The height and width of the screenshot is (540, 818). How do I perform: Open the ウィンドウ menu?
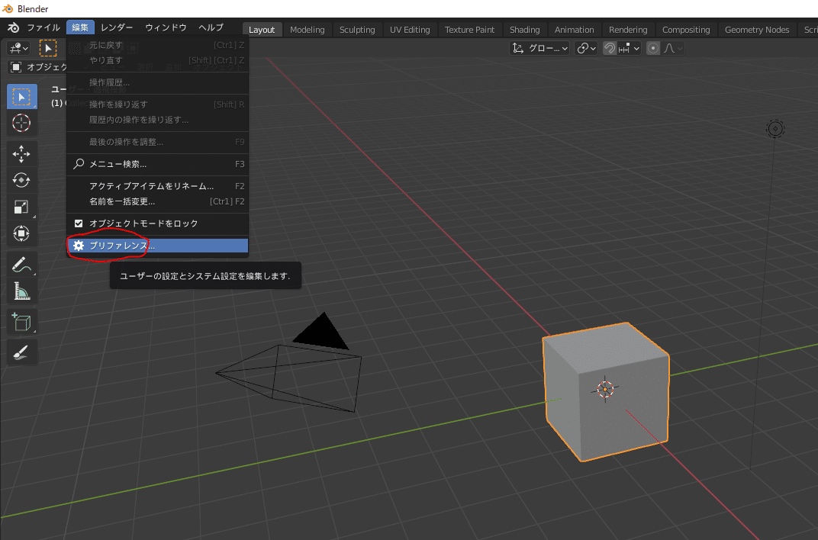pyautogui.click(x=166, y=27)
